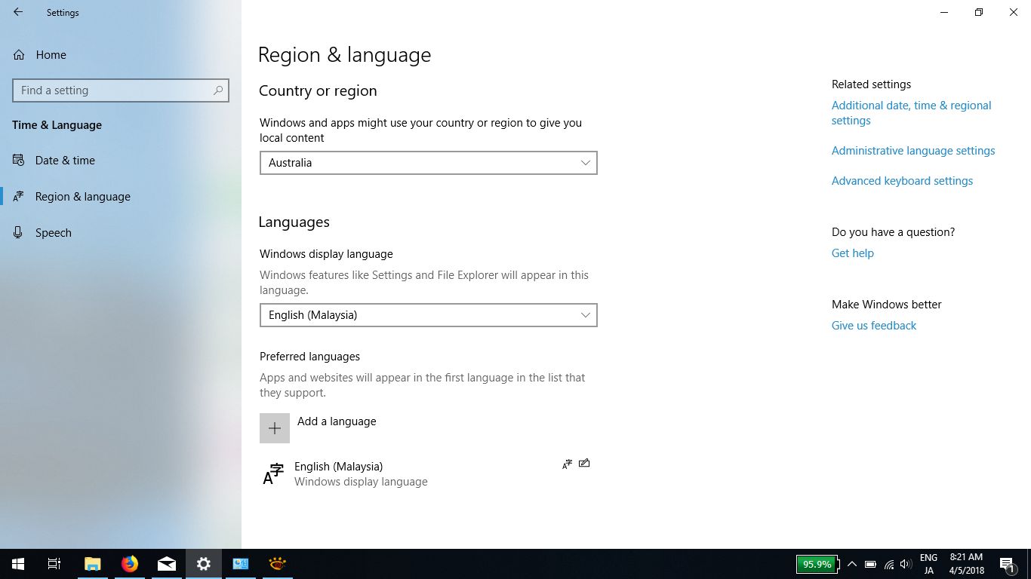Image resolution: width=1031 pixels, height=579 pixels.
Task: Open the Country or region dropdown
Action: pos(428,163)
